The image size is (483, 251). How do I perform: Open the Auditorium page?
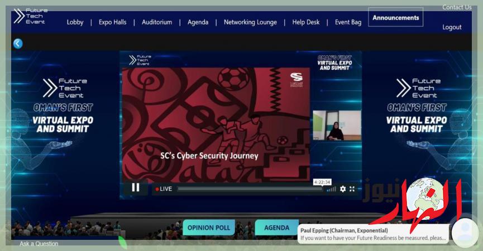point(157,22)
